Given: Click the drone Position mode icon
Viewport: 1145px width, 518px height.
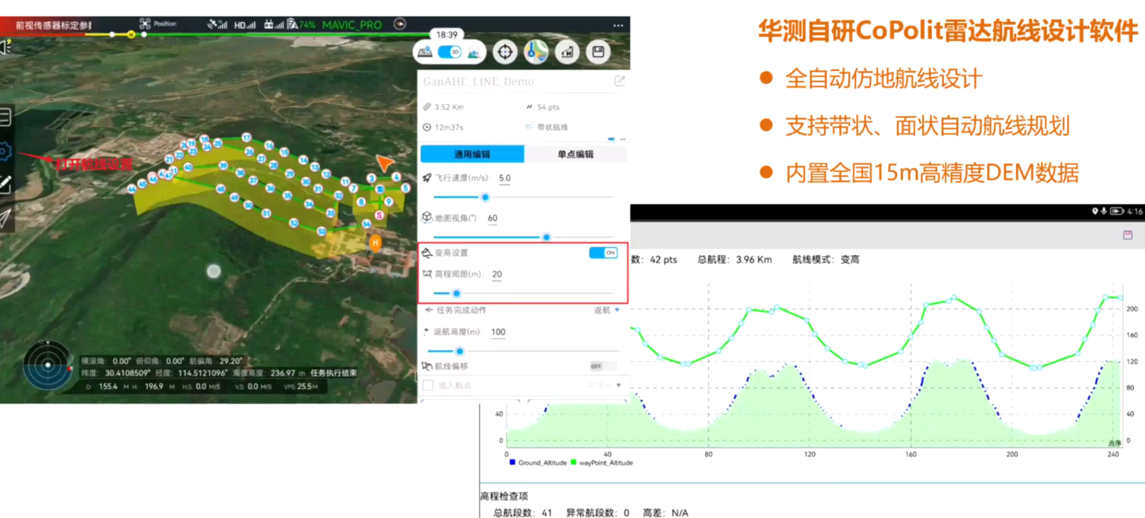Looking at the screenshot, I should 145,24.
